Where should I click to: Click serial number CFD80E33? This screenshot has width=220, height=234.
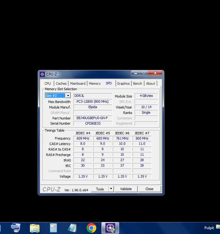tap(93, 123)
